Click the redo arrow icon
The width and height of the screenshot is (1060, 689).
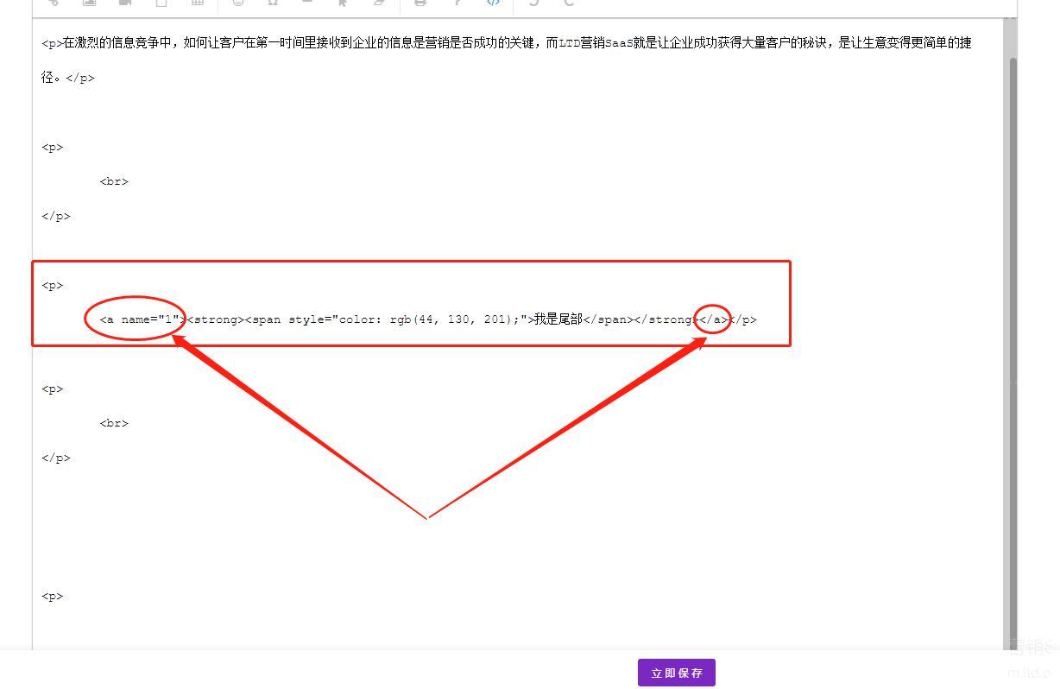(569, 3)
